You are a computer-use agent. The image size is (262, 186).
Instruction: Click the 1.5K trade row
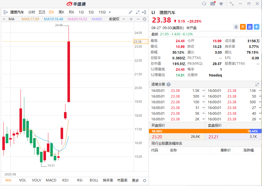[x=178, y=91]
